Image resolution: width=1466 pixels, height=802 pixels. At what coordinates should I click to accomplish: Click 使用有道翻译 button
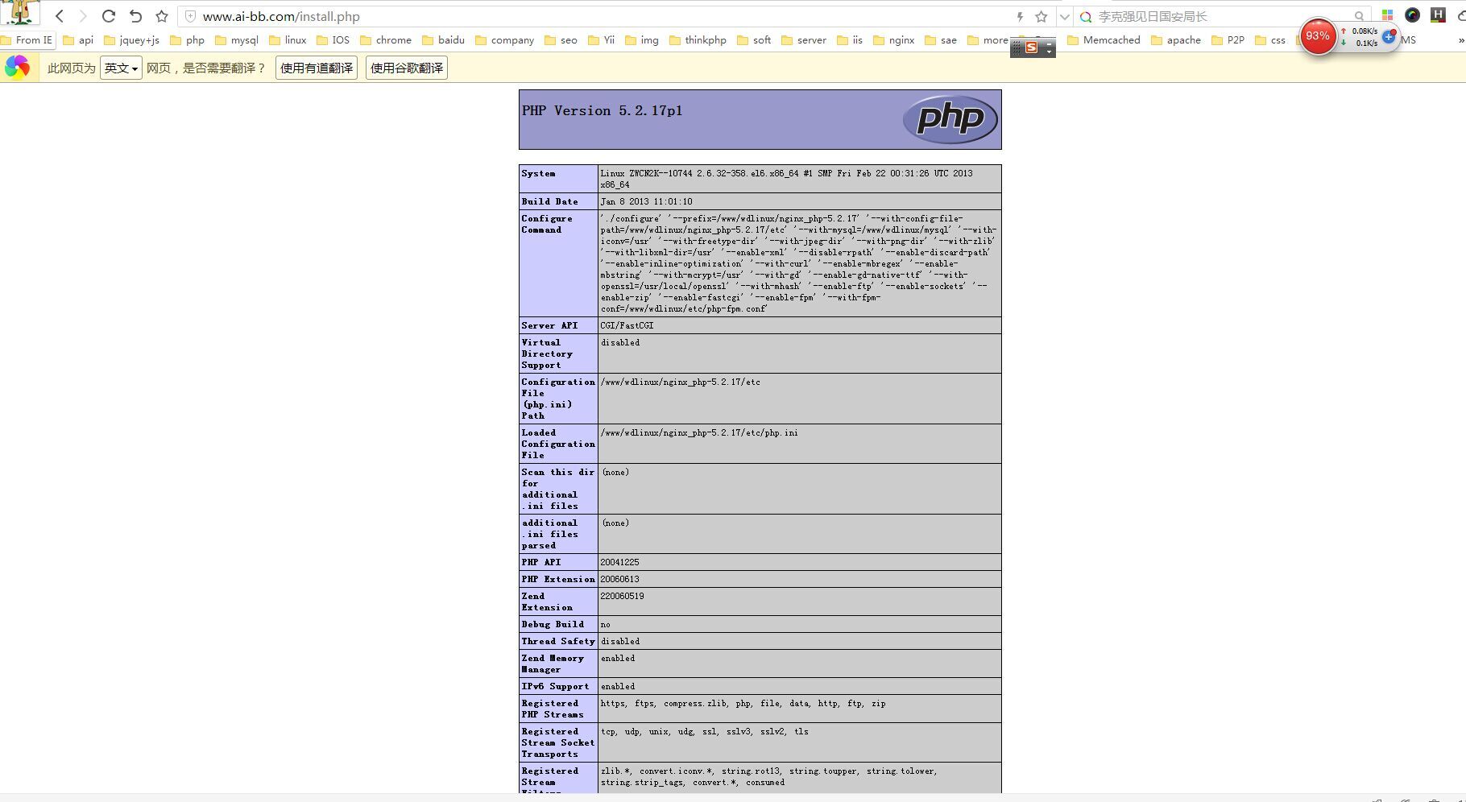pyautogui.click(x=317, y=68)
